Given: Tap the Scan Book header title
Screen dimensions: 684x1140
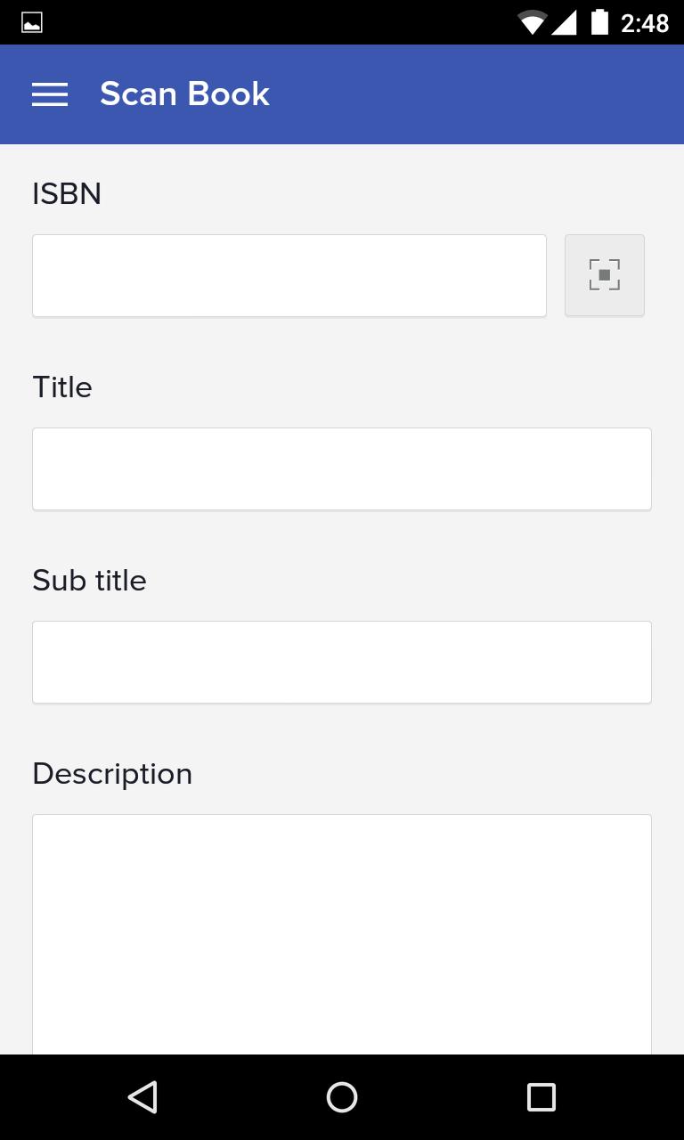Looking at the screenshot, I should [x=184, y=94].
